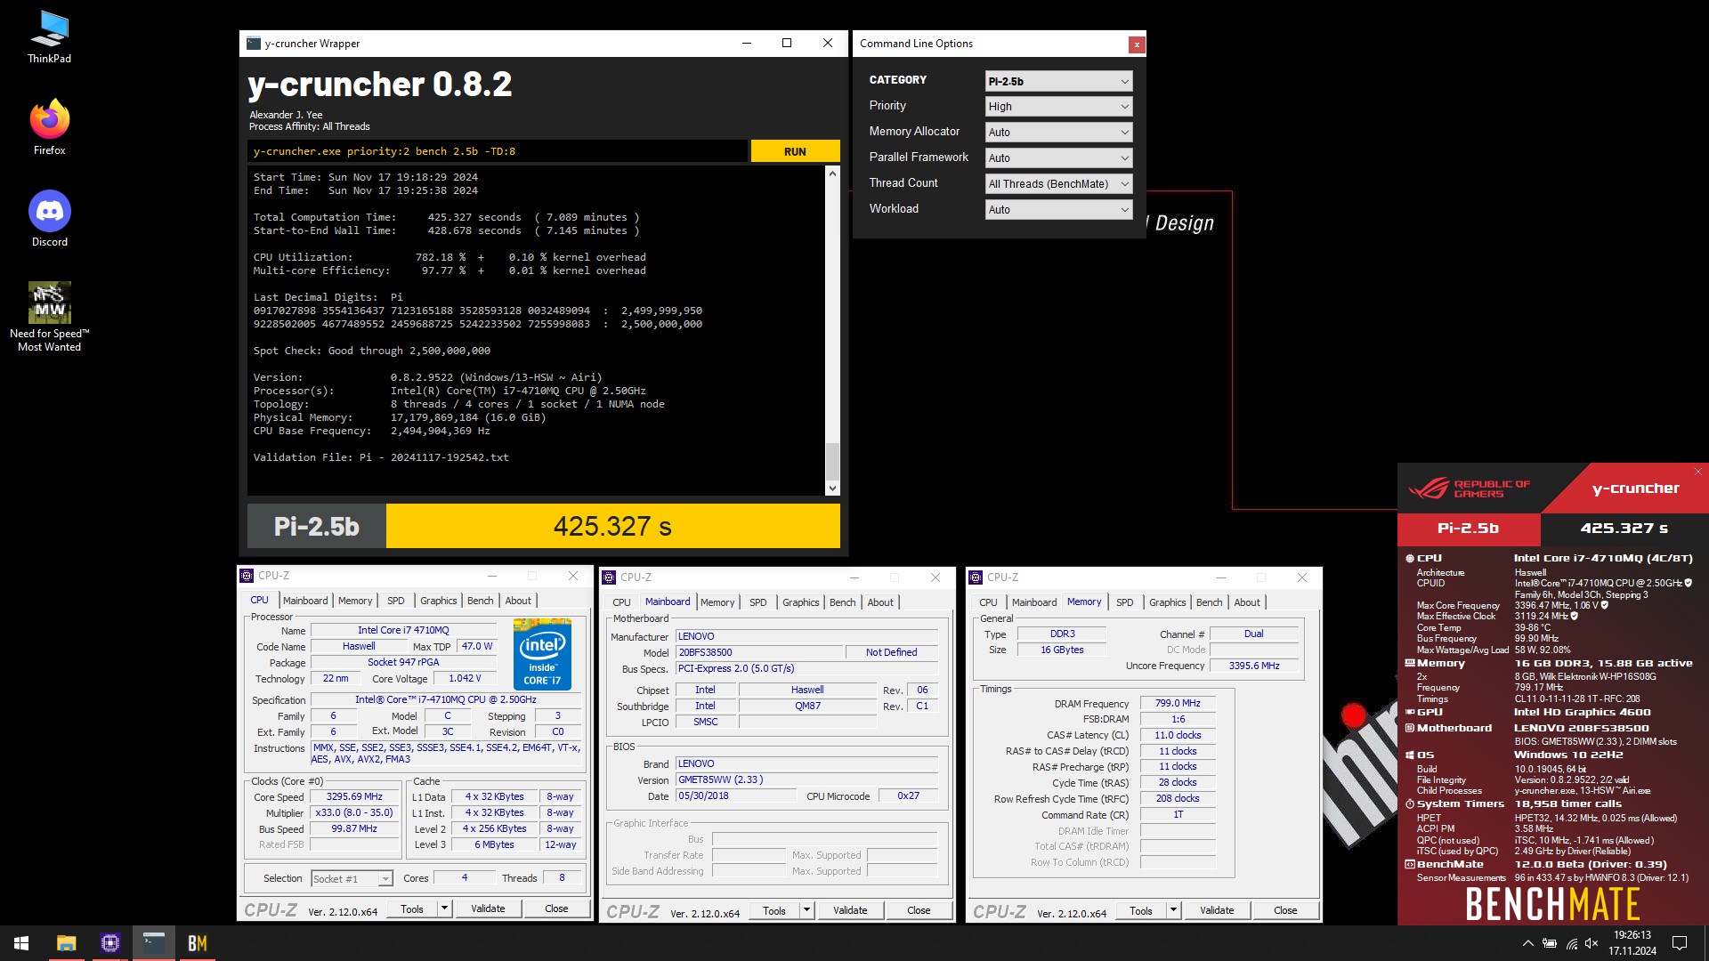Viewport: 1709px width, 961px height.
Task: Open the Discord desktop shortcut
Action: [x=49, y=219]
